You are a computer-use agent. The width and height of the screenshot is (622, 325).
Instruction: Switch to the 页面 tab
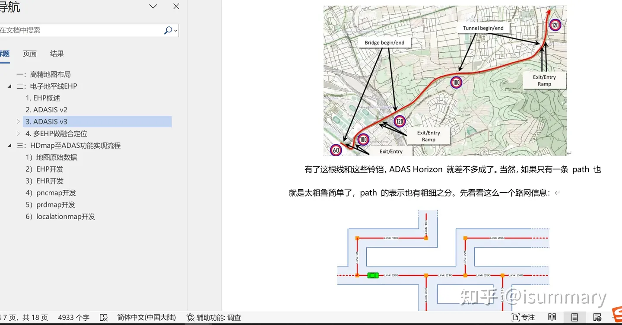(29, 53)
